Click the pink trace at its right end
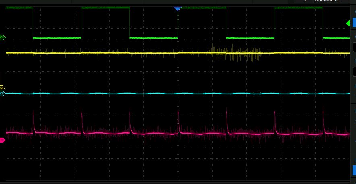The width and height of the screenshot is (356, 184). 346,134
